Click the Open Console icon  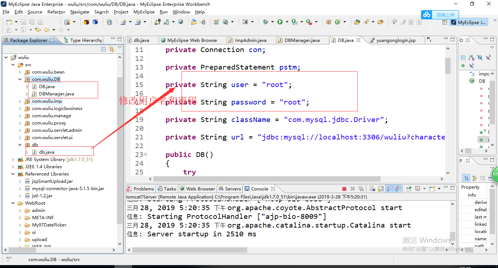pos(432,189)
